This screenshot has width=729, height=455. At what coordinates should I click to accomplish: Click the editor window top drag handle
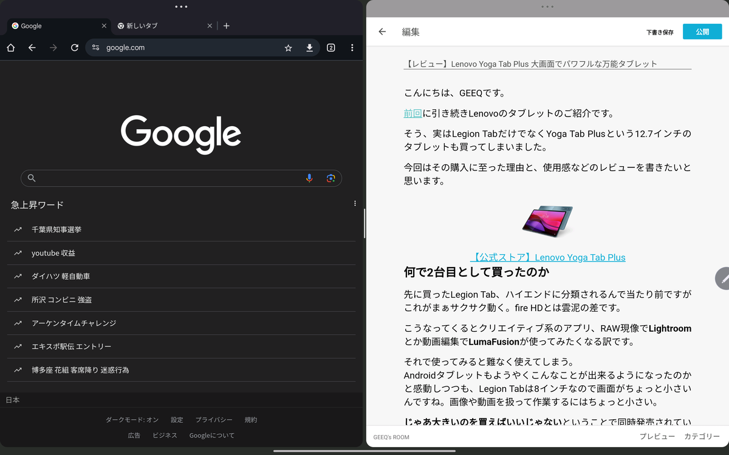(x=547, y=7)
